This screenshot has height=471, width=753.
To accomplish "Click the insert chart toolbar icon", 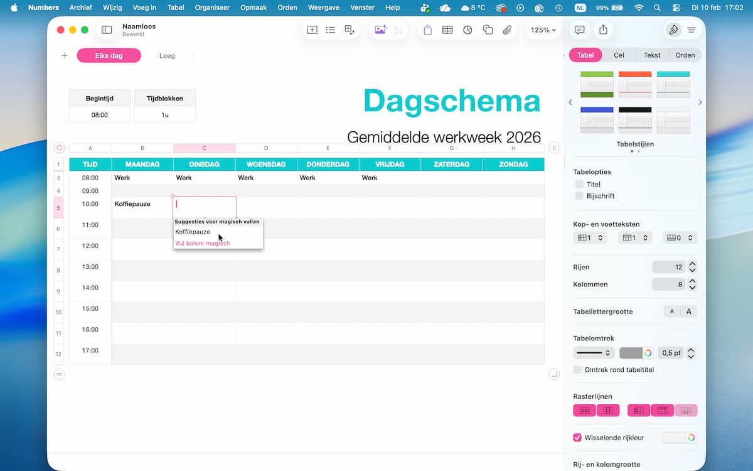I will click(x=467, y=30).
